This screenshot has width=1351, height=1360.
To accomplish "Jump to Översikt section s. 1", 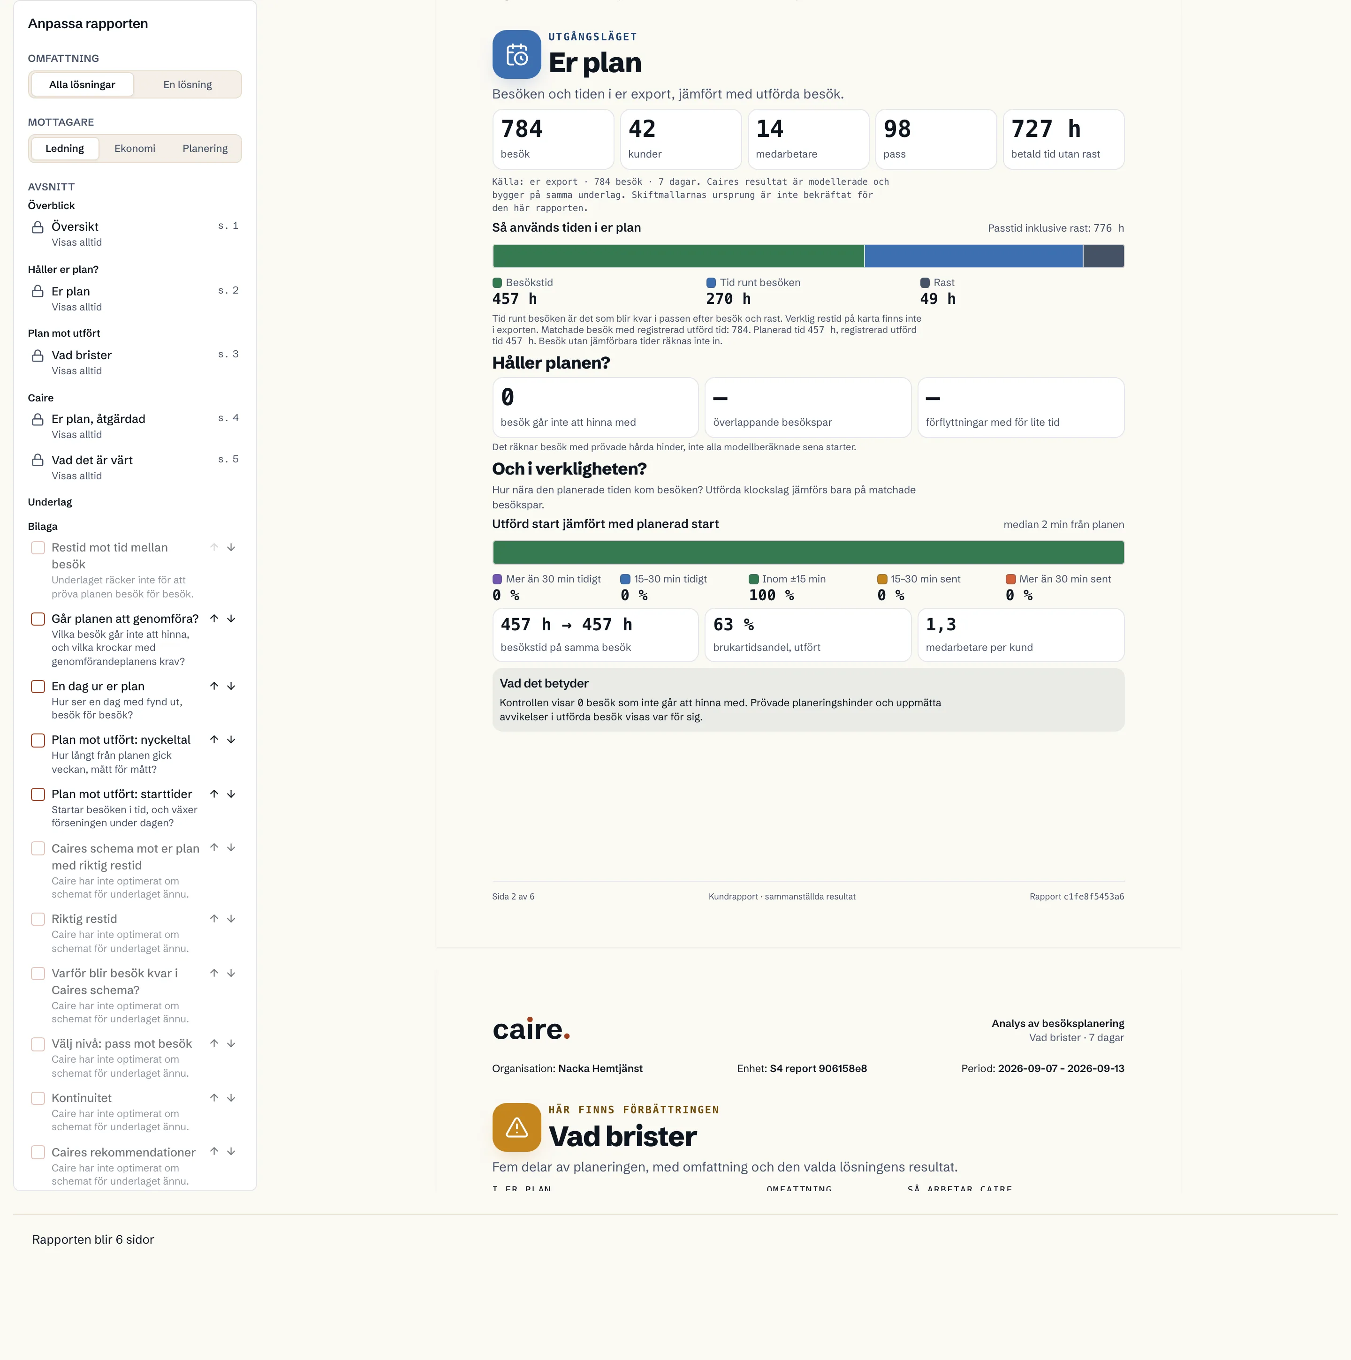I will click(135, 233).
